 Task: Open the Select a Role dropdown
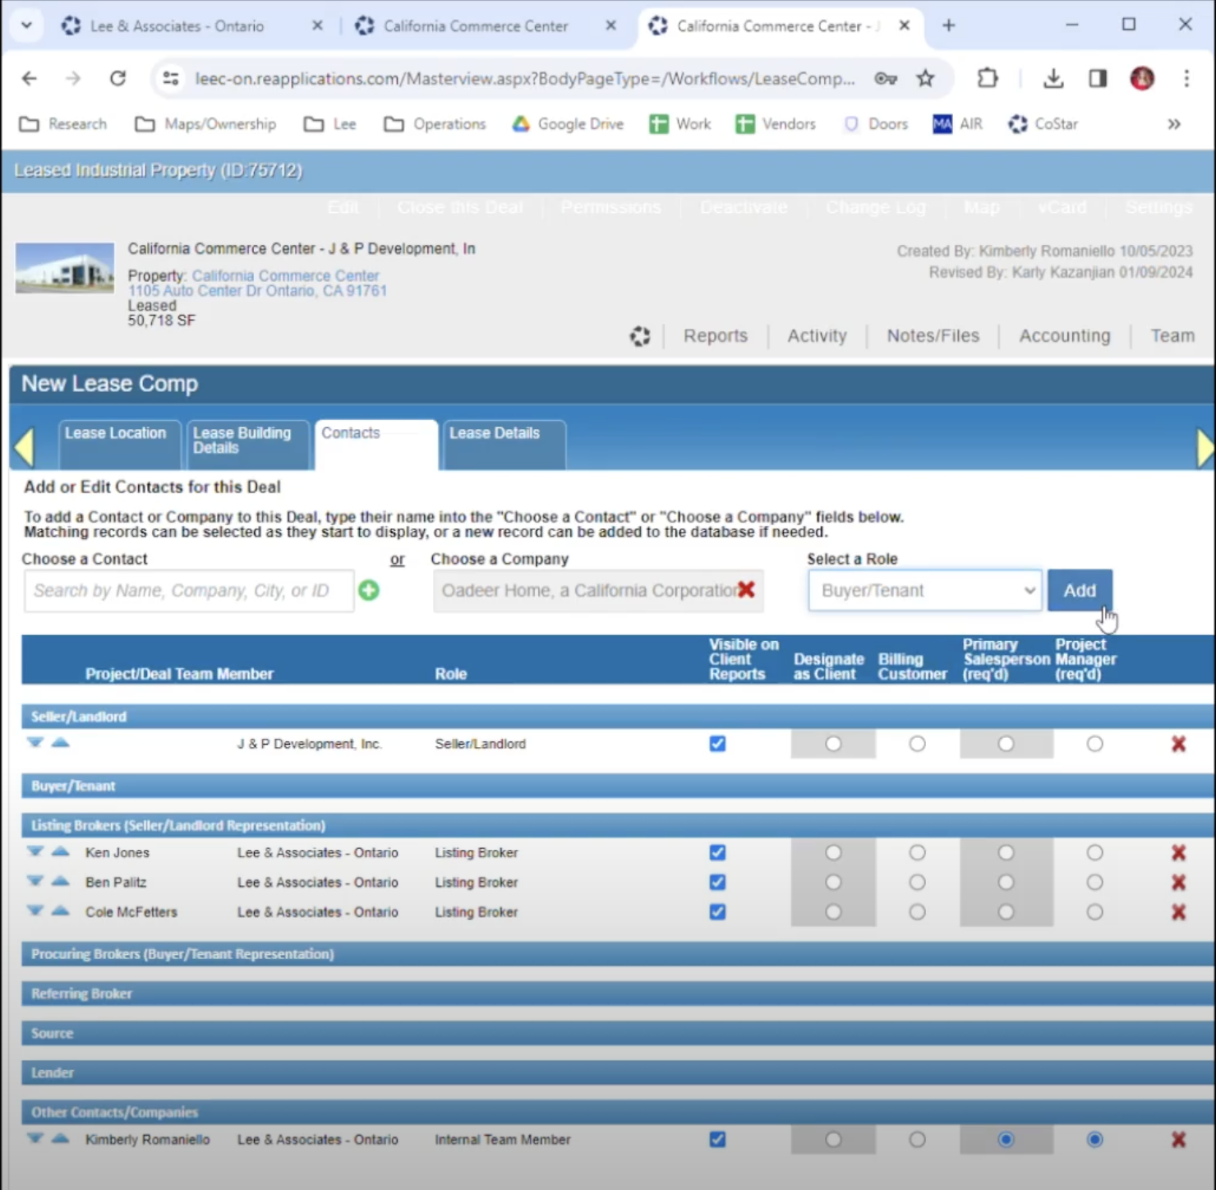click(x=925, y=590)
